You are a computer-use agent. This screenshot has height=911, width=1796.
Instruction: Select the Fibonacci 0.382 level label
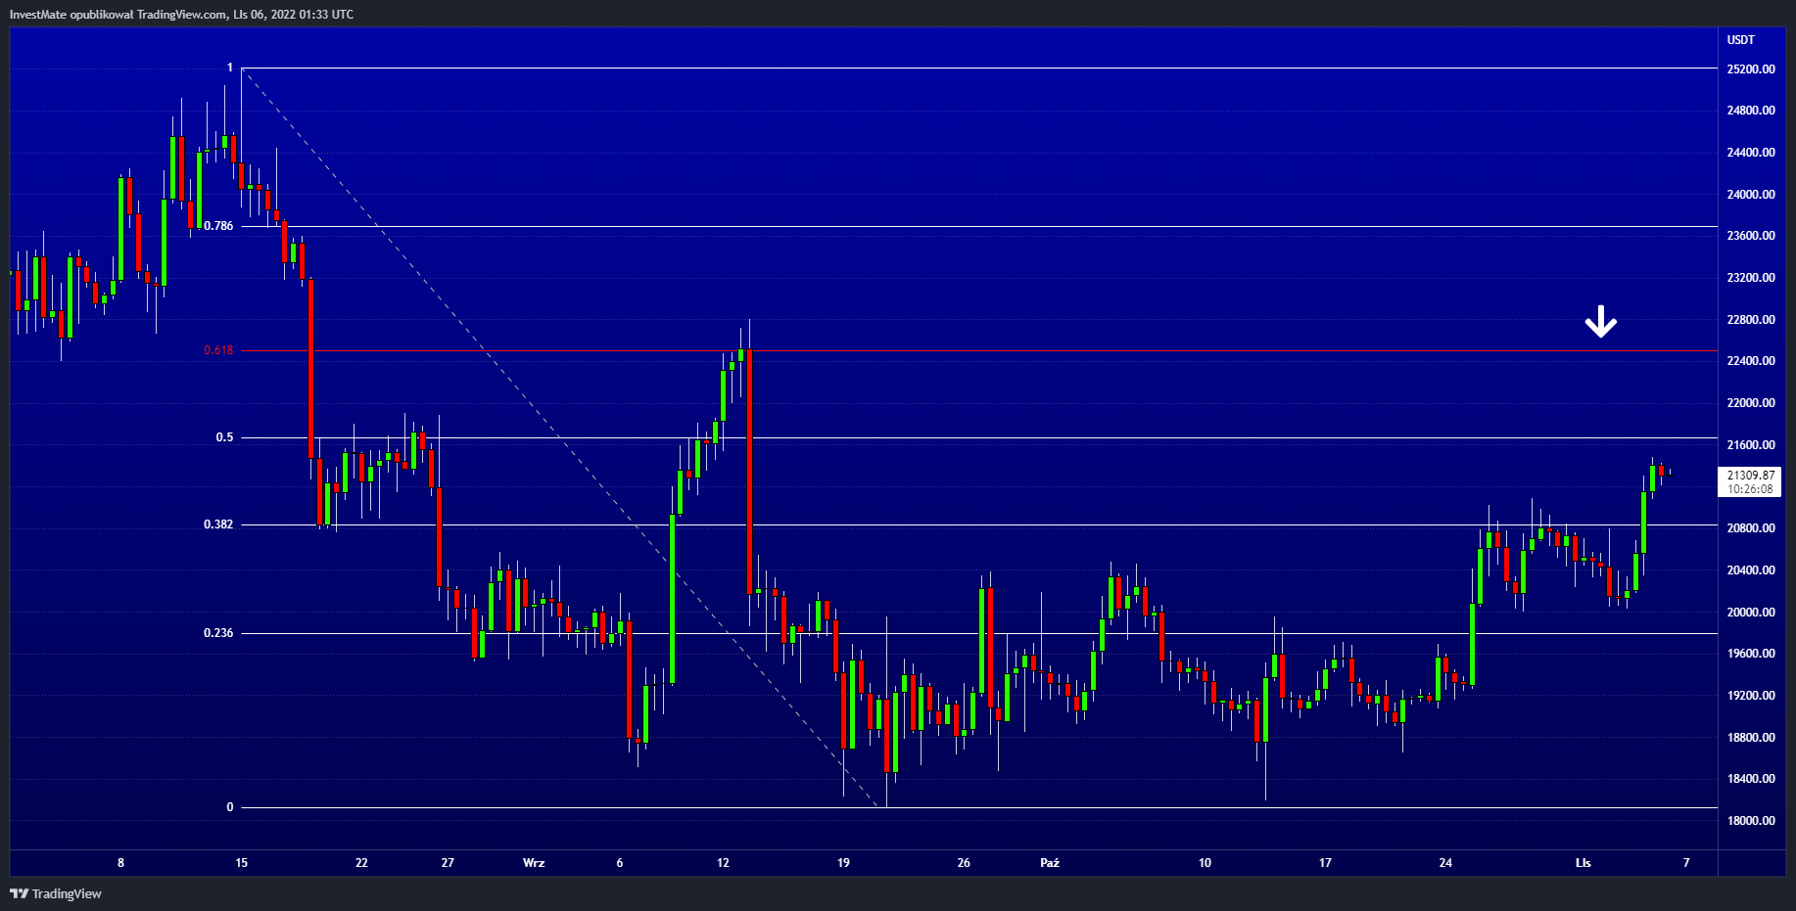click(x=218, y=524)
